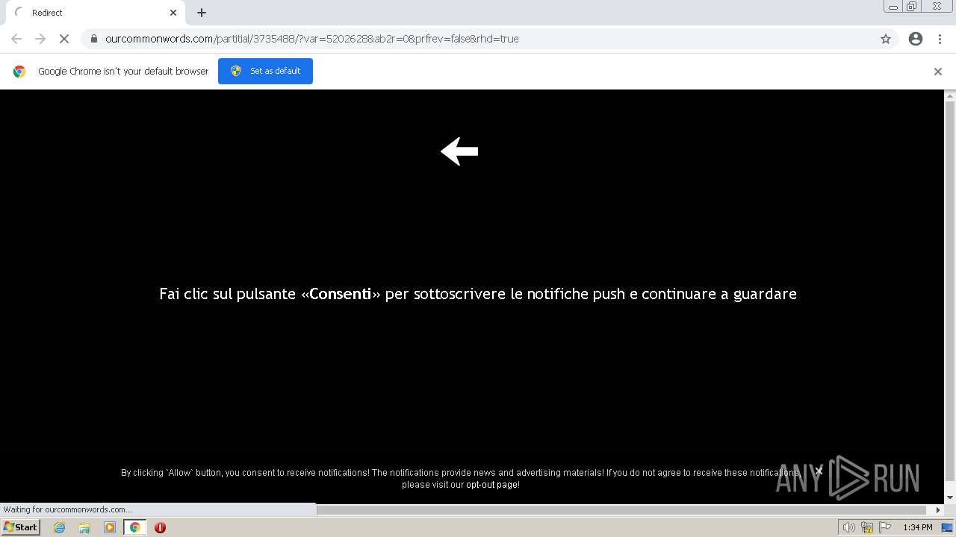Click the show desktop tray icon

point(947,527)
